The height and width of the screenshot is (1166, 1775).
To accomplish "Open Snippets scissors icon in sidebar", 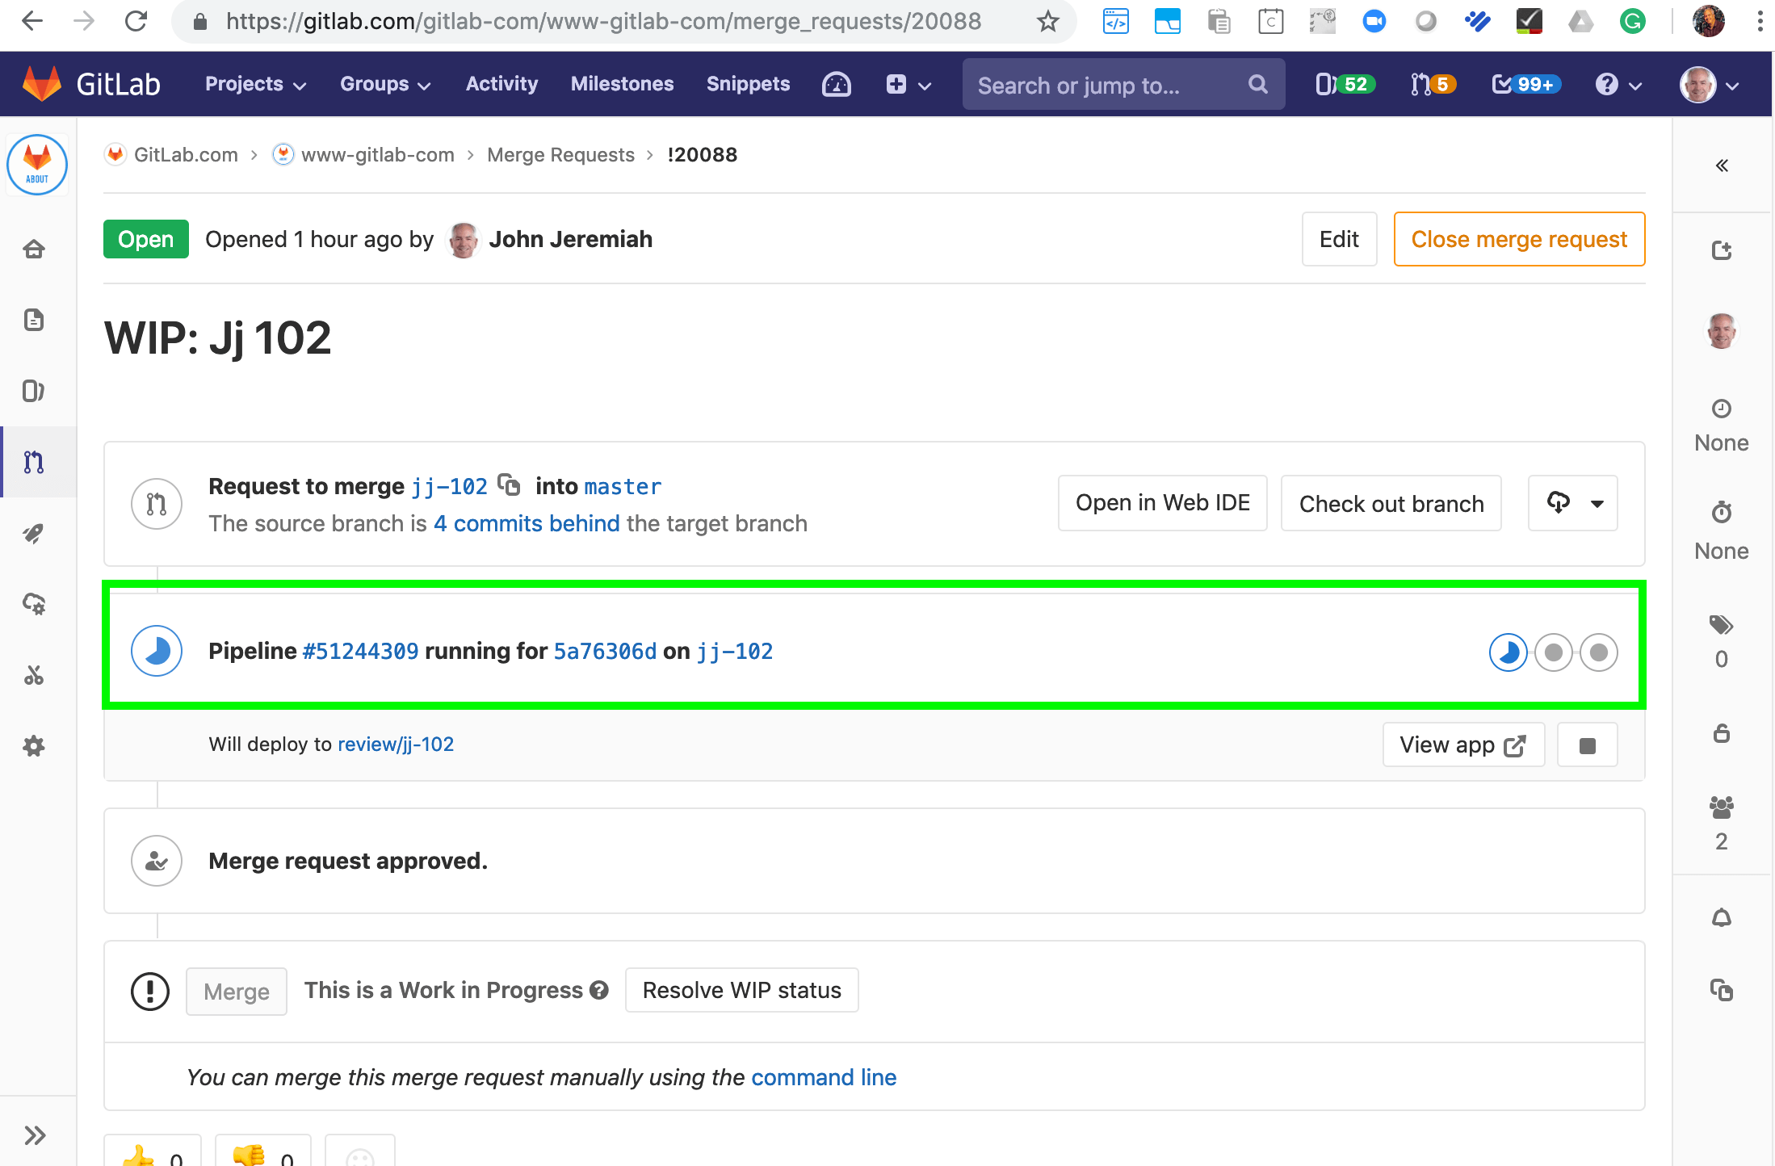I will (x=34, y=675).
